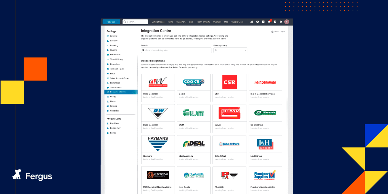Open the user avatar F menu
The width and height of the screenshot is (388, 194).
pos(286,22)
